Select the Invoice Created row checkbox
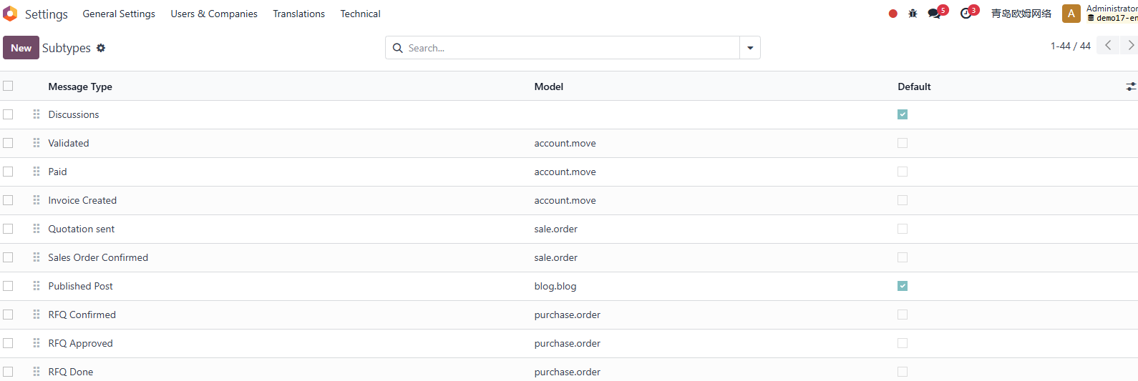 [x=8, y=200]
